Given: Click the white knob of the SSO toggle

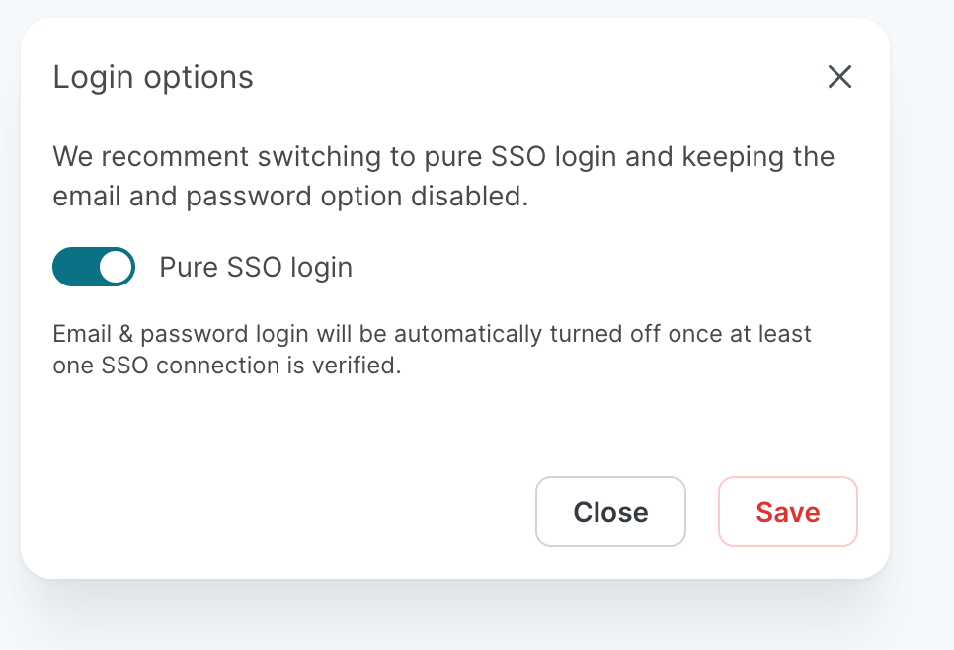Looking at the screenshot, I should tap(116, 267).
